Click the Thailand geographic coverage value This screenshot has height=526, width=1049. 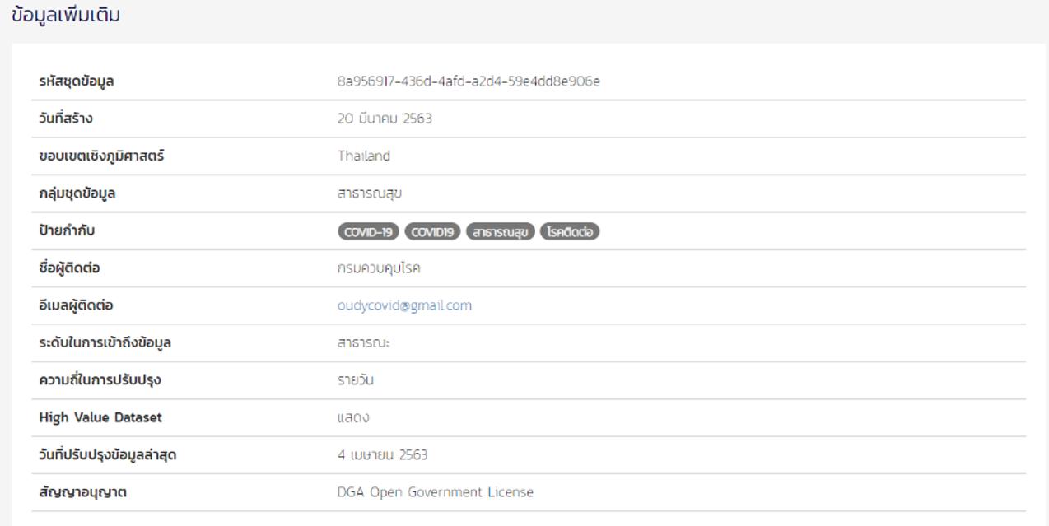tap(363, 156)
